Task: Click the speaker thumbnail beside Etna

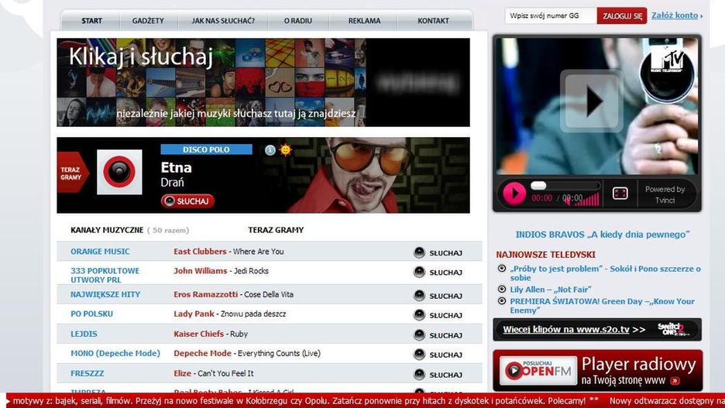Action: coord(119,172)
